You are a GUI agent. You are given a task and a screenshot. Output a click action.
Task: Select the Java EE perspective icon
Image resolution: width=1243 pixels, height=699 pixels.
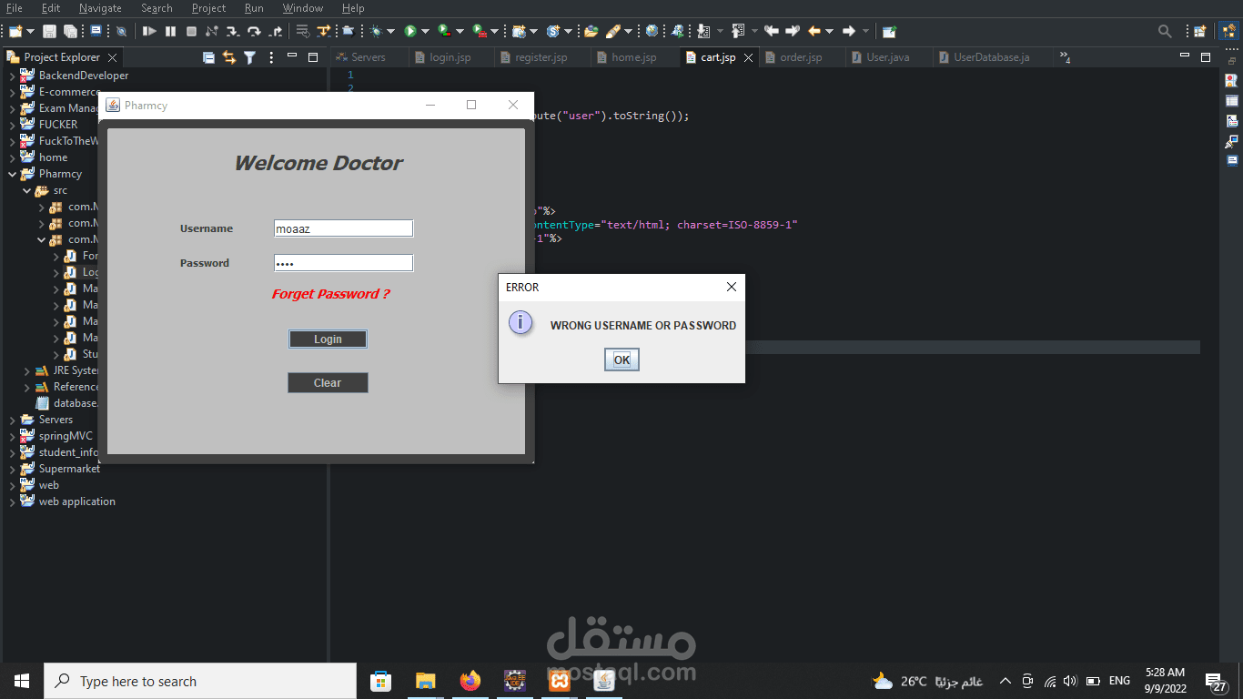pyautogui.click(x=1228, y=31)
